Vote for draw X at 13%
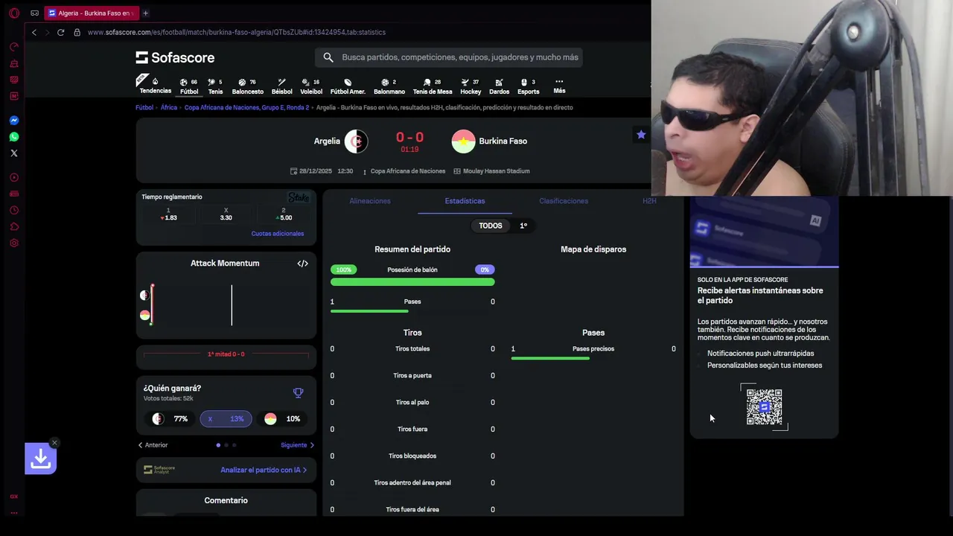The width and height of the screenshot is (953, 536). [226, 419]
